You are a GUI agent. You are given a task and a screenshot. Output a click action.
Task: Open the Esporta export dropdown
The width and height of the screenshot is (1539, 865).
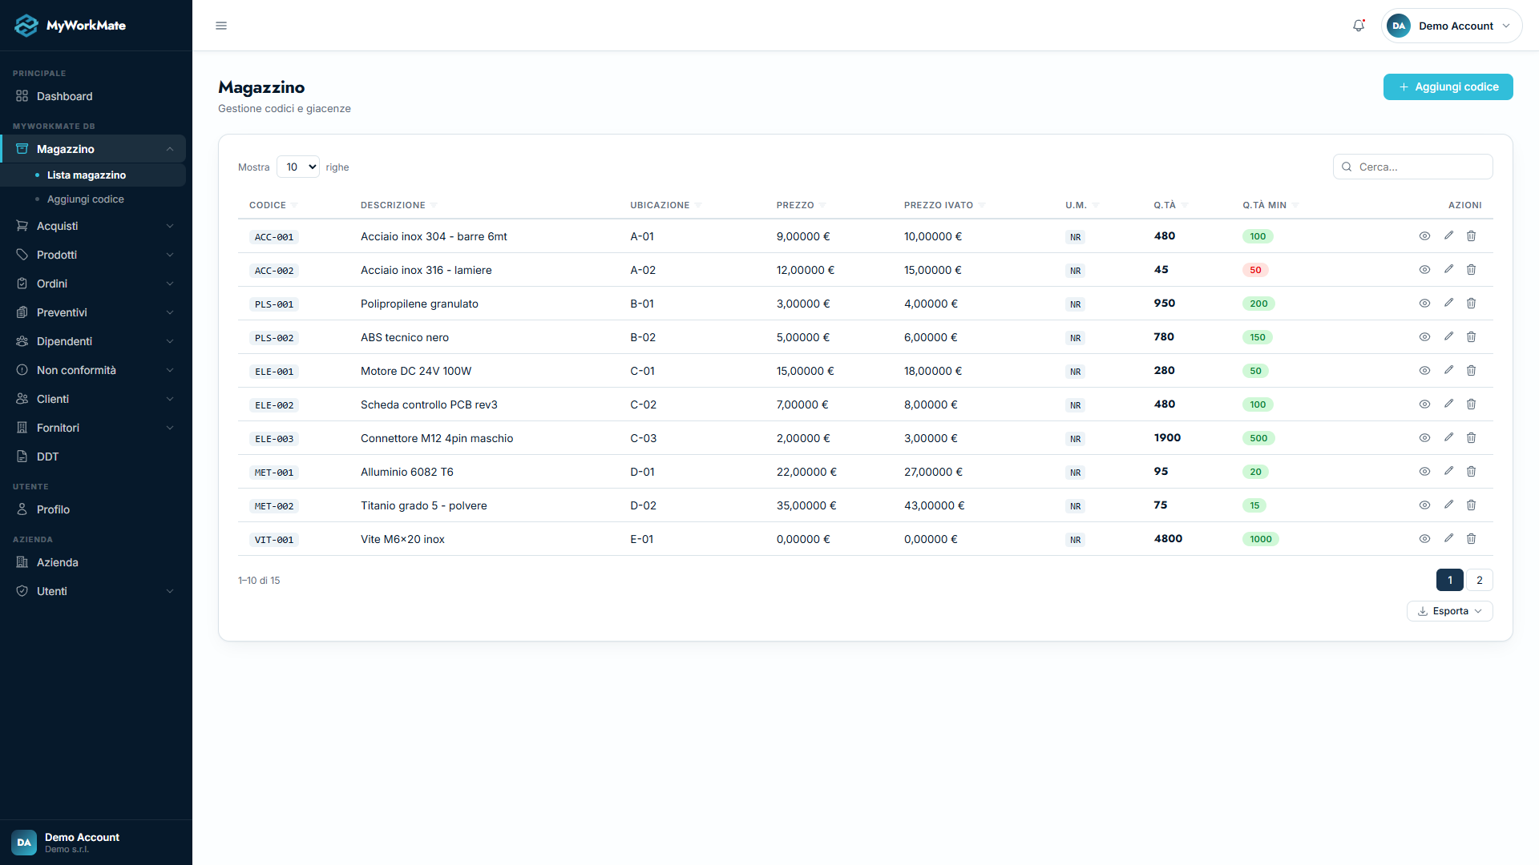pos(1449,611)
